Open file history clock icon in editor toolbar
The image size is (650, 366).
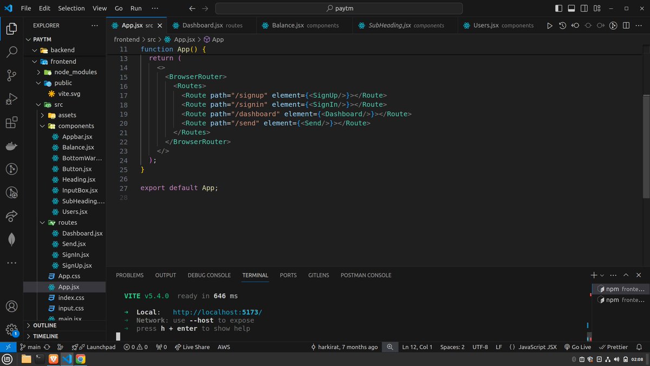(x=563, y=25)
